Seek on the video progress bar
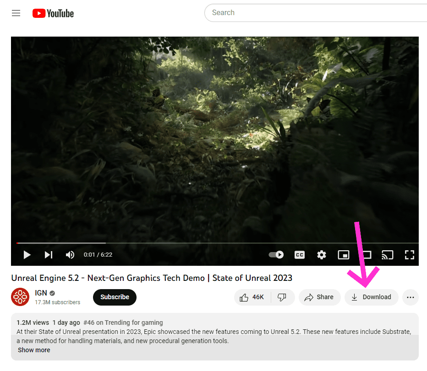Viewport: 427px width, 371px height. [x=217, y=243]
